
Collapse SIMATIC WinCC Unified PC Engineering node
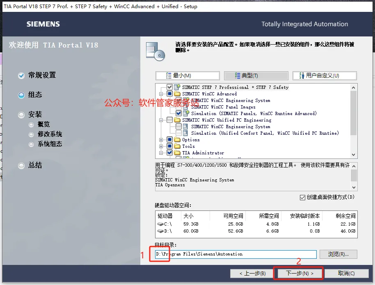click(161, 120)
